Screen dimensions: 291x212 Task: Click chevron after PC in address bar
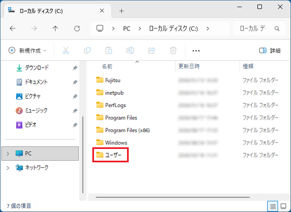coord(139,28)
